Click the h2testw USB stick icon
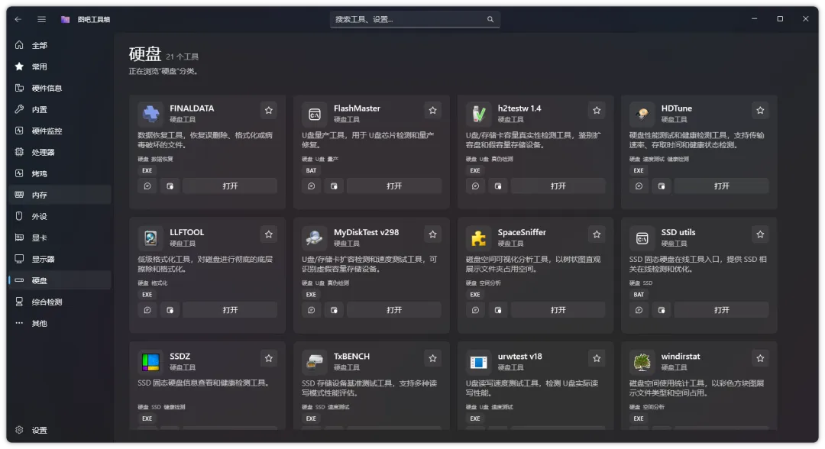Screen dimensions: 825x449 (x=478, y=114)
